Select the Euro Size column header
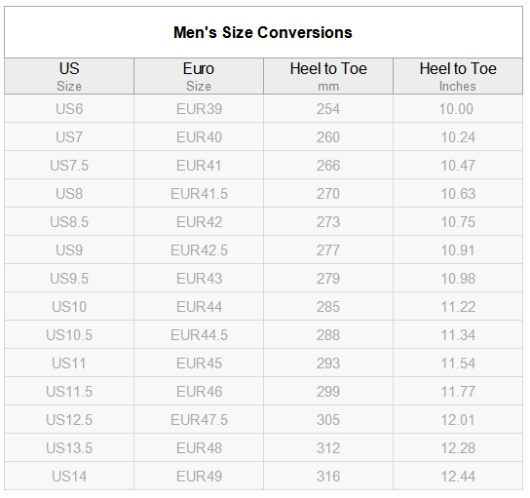 199,76
